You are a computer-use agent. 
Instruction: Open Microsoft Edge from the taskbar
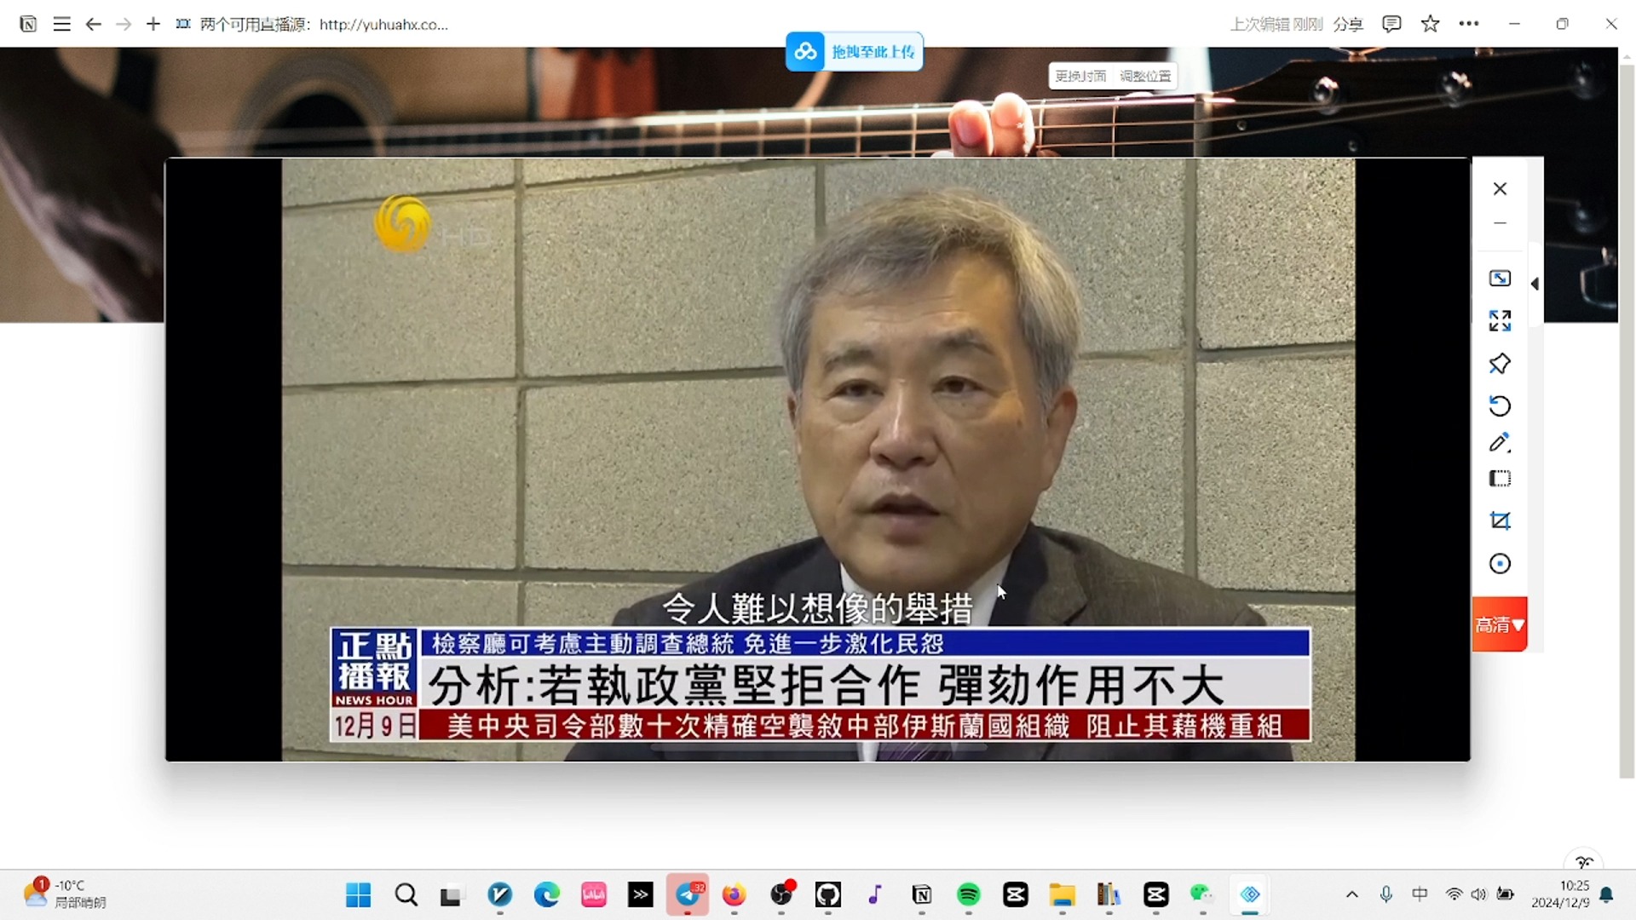pos(547,894)
